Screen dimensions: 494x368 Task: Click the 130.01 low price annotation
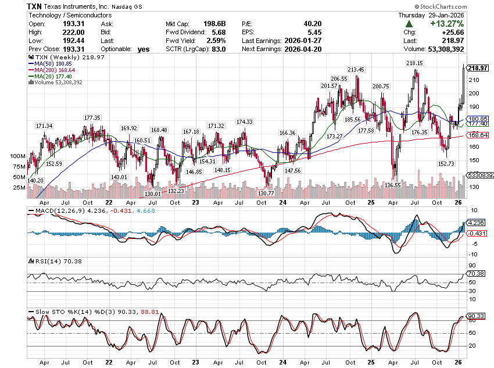click(153, 193)
